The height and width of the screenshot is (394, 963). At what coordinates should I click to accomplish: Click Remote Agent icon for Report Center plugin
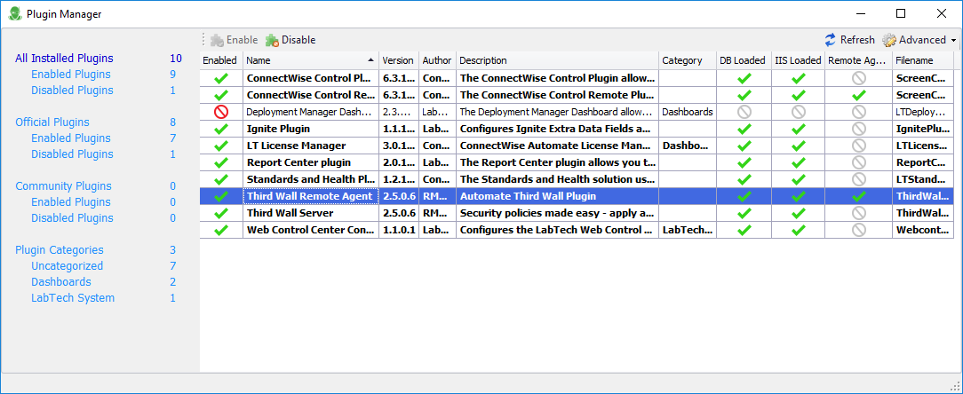tap(859, 162)
